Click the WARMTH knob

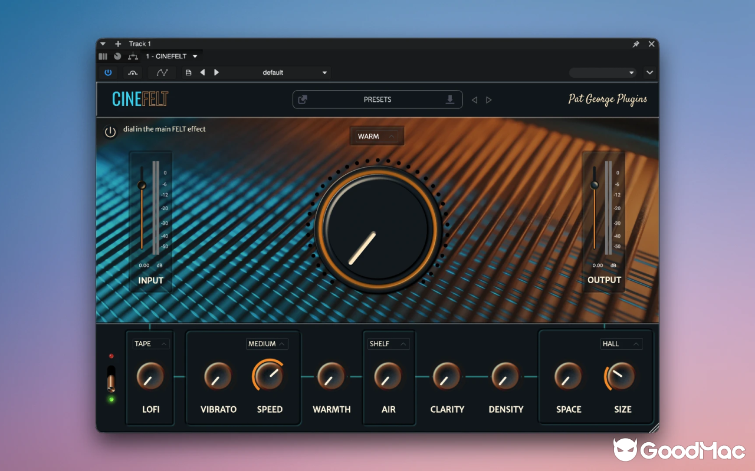click(x=331, y=376)
